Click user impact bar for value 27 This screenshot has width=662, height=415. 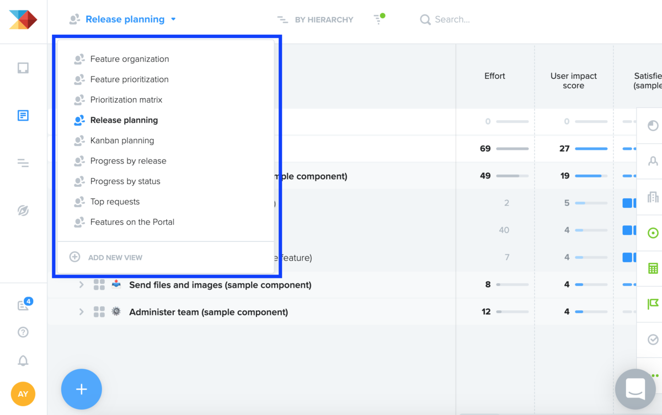click(x=591, y=149)
